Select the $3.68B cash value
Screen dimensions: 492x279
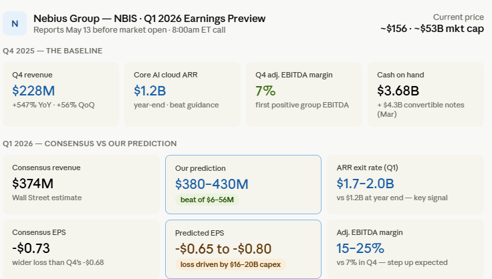pos(398,91)
